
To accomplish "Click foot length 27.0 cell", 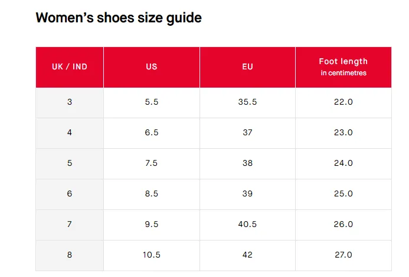I will pyautogui.click(x=343, y=256).
